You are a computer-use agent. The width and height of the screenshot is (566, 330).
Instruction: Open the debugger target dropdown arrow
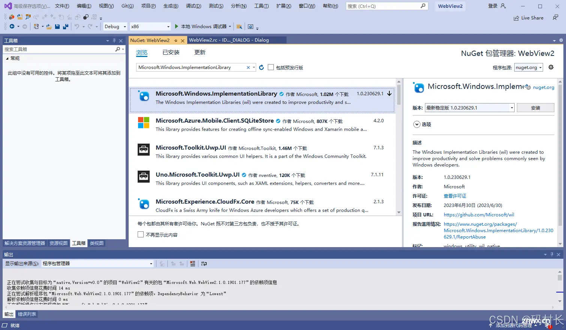(x=230, y=26)
